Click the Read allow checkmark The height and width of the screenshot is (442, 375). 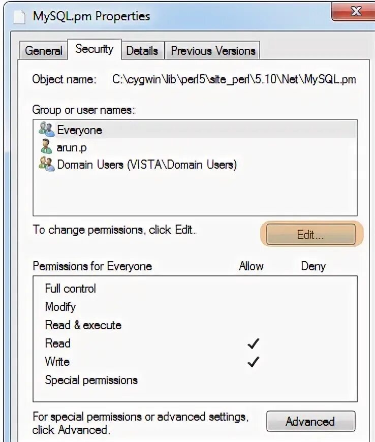click(x=253, y=344)
